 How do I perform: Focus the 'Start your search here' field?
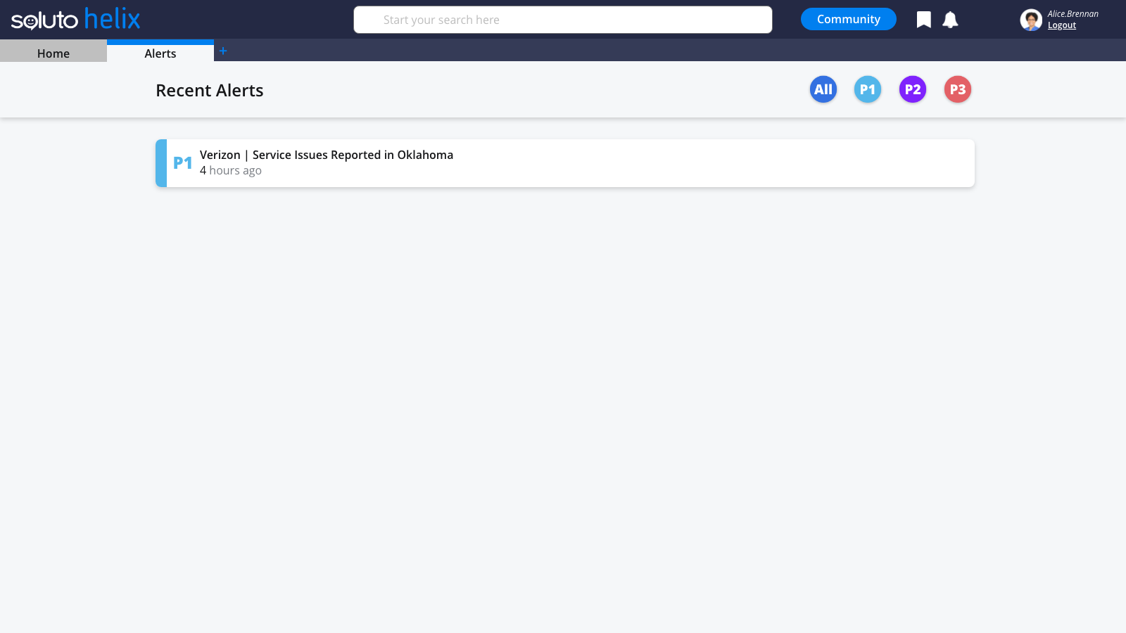coord(563,20)
